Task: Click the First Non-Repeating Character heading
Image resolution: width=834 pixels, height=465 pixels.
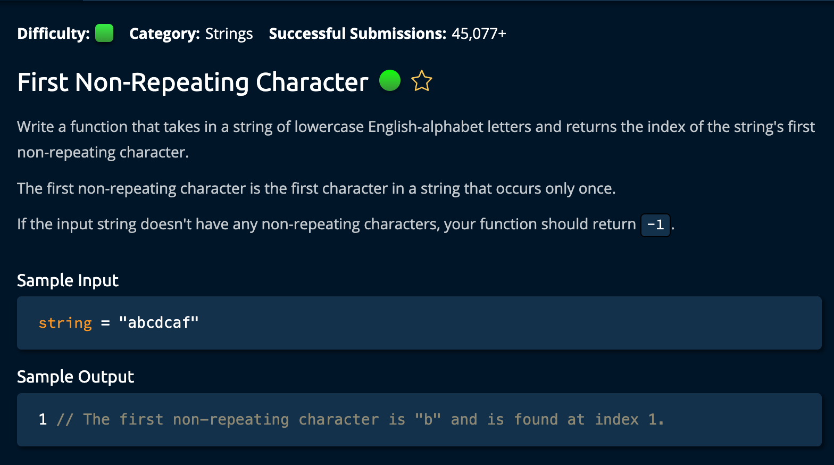Action: coord(193,82)
